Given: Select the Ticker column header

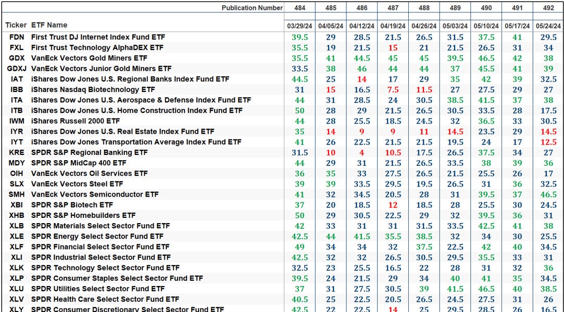Looking at the screenshot, I should coord(16,24).
